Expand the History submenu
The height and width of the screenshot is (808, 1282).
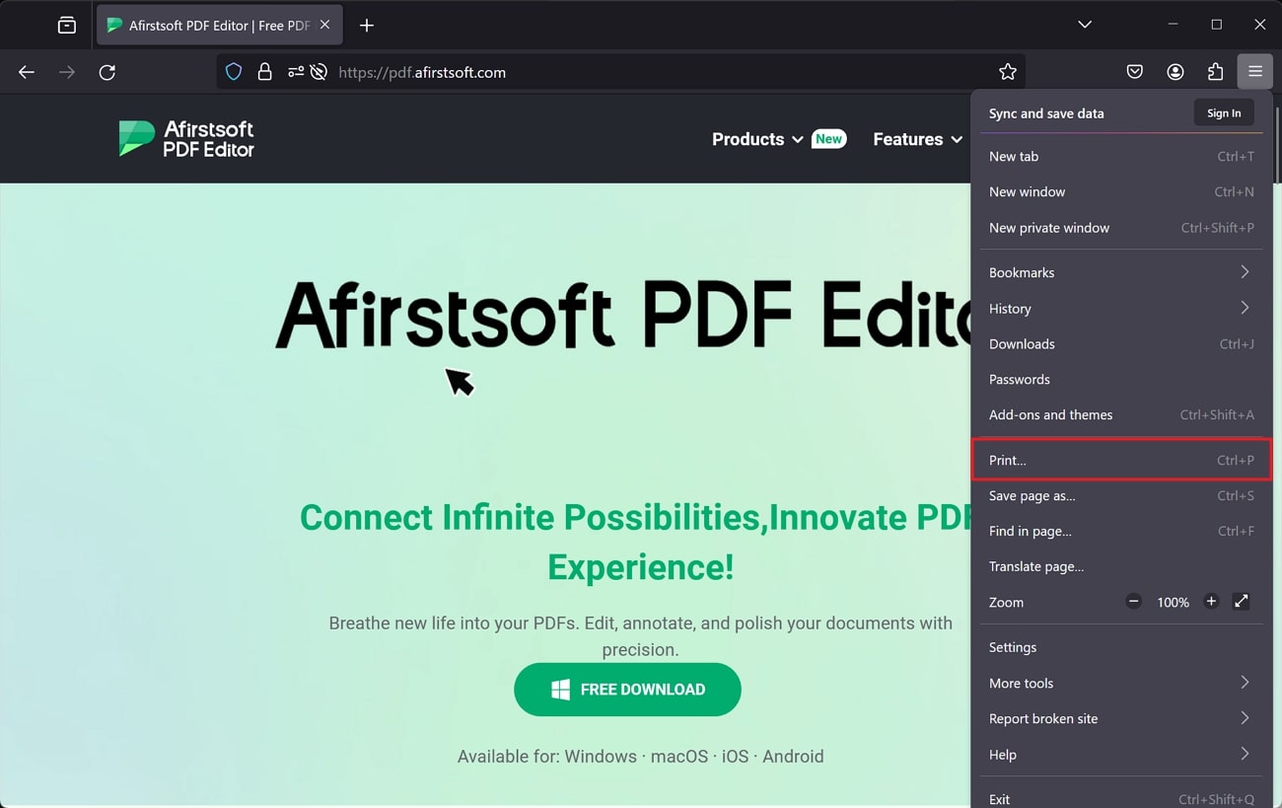(1121, 308)
